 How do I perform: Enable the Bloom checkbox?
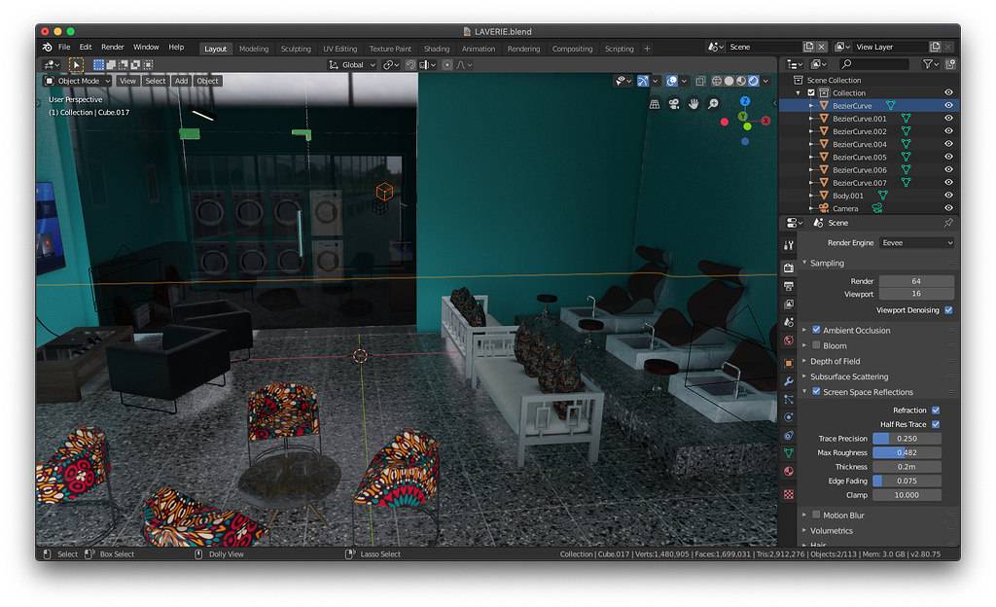[816, 345]
